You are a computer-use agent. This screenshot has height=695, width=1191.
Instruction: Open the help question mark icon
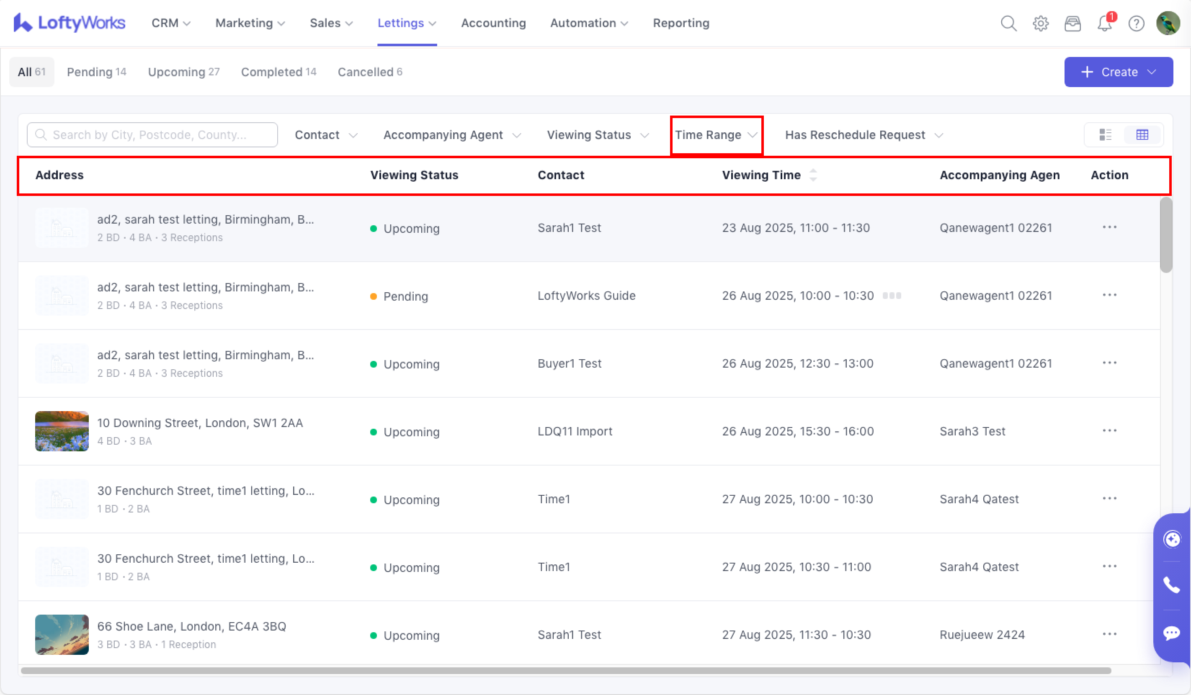coord(1136,23)
